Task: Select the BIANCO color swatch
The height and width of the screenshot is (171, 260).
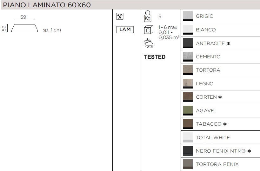Action: pos(188,30)
